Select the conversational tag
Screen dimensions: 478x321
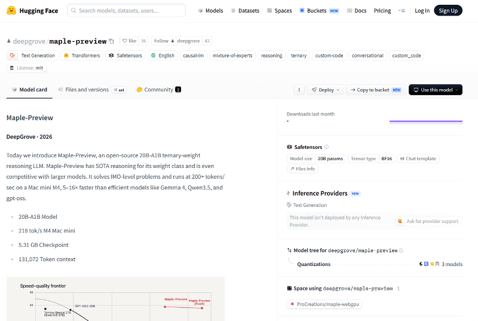pyautogui.click(x=367, y=56)
